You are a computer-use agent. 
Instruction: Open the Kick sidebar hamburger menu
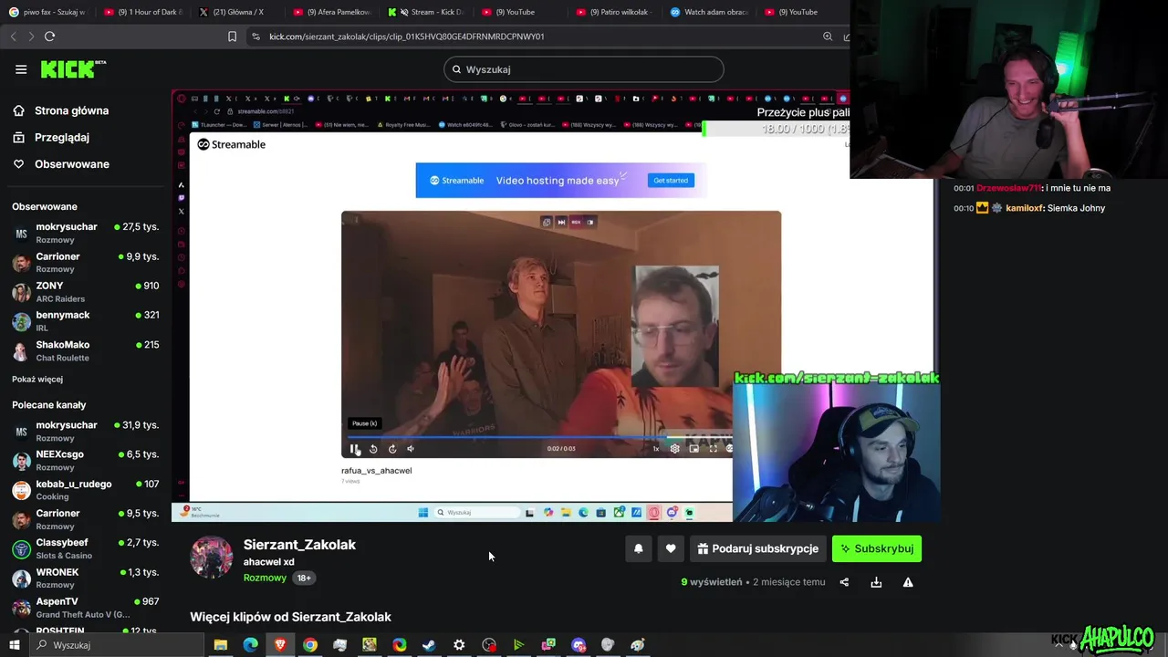pyautogui.click(x=21, y=69)
